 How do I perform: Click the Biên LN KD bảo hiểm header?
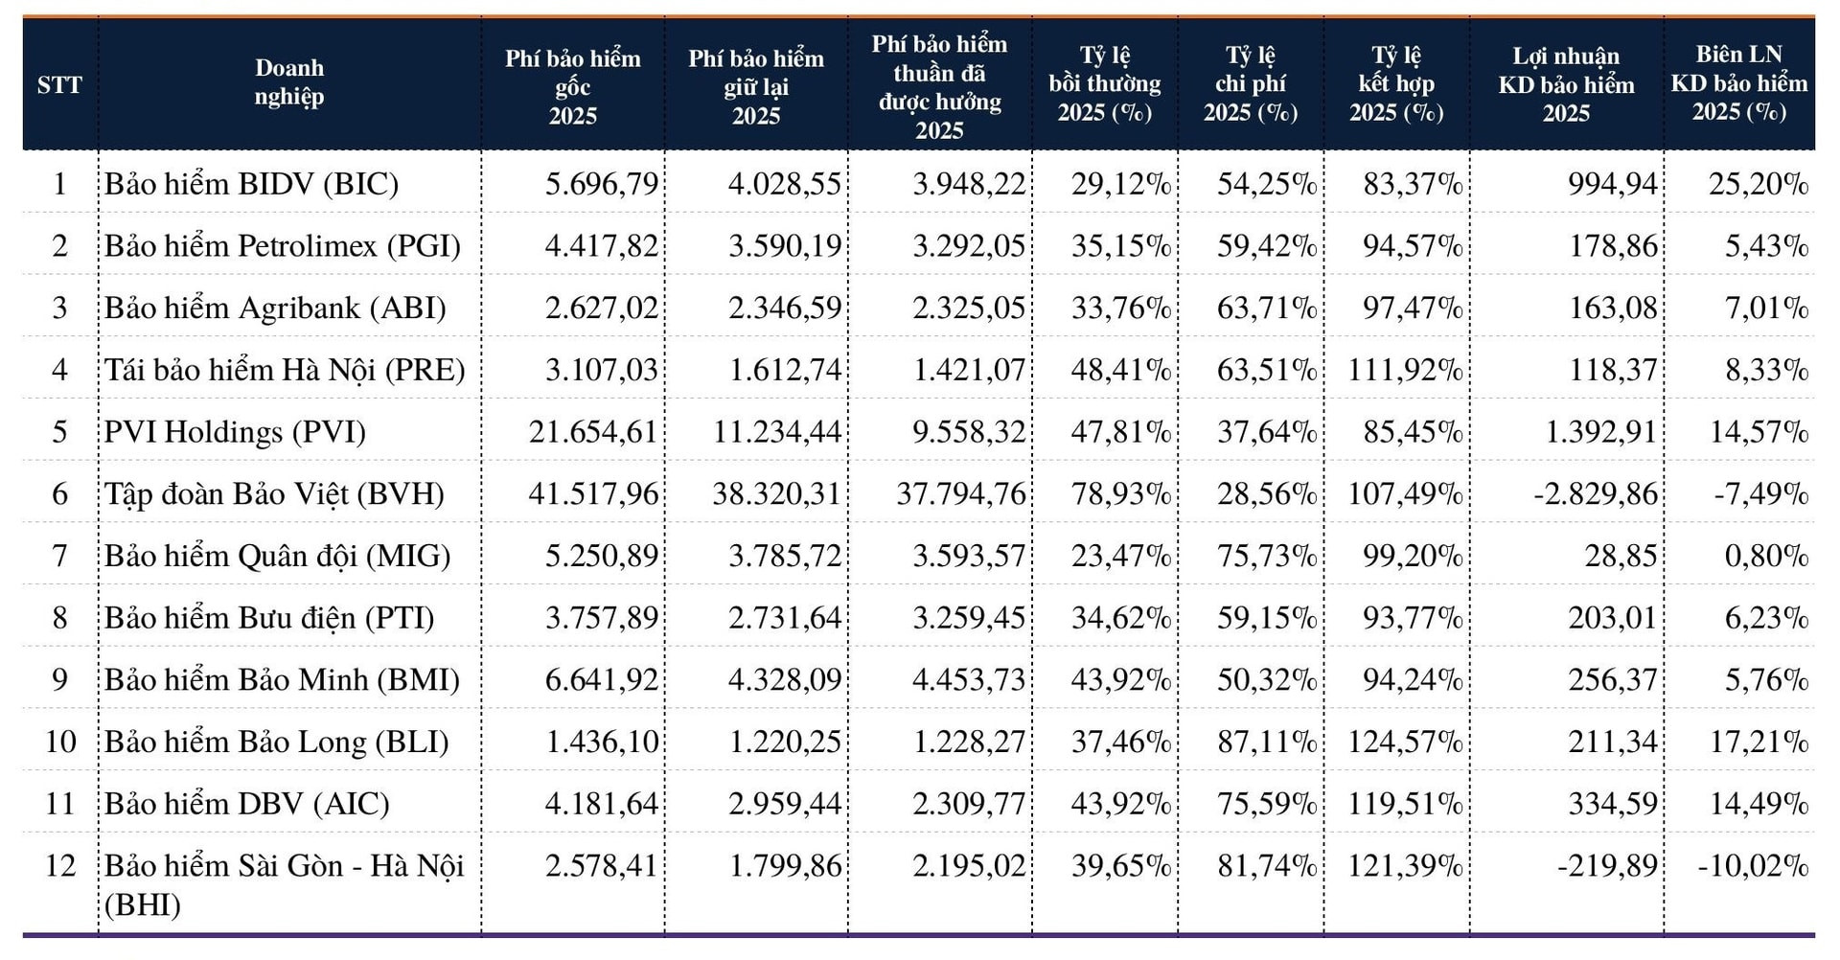1738,83
